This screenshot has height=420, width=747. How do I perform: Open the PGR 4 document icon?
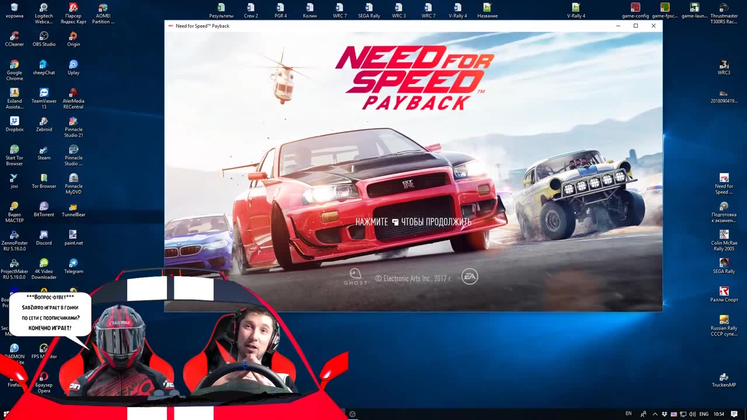point(281,10)
